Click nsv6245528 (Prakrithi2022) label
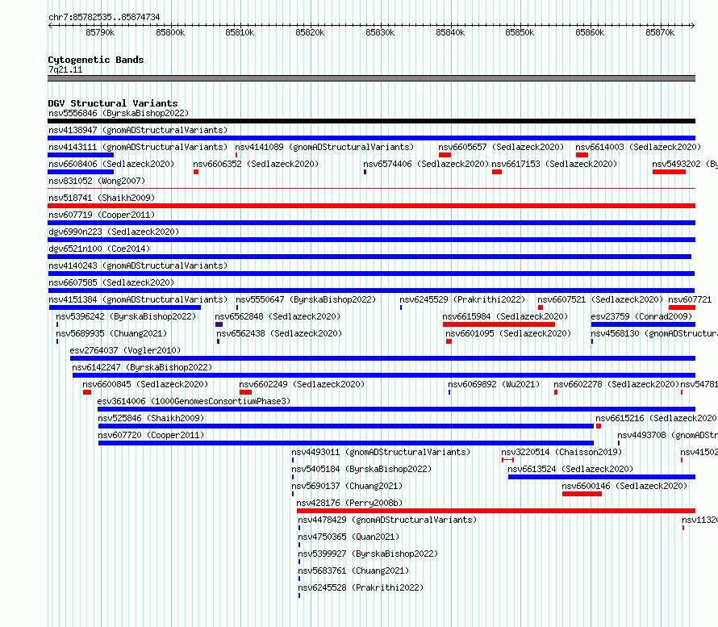718x627 pixels. click(361, 587)
